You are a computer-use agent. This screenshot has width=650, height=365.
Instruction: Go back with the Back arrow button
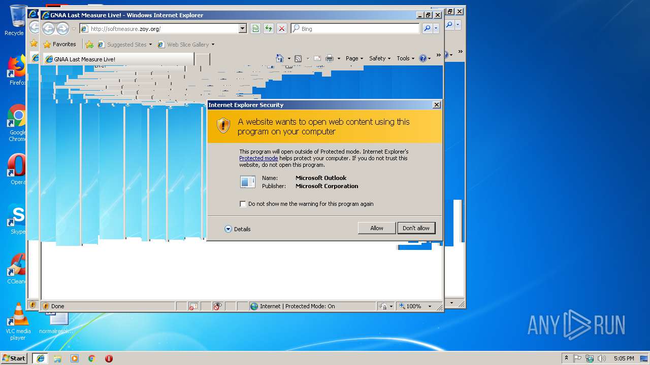click(x=48, y=28)
